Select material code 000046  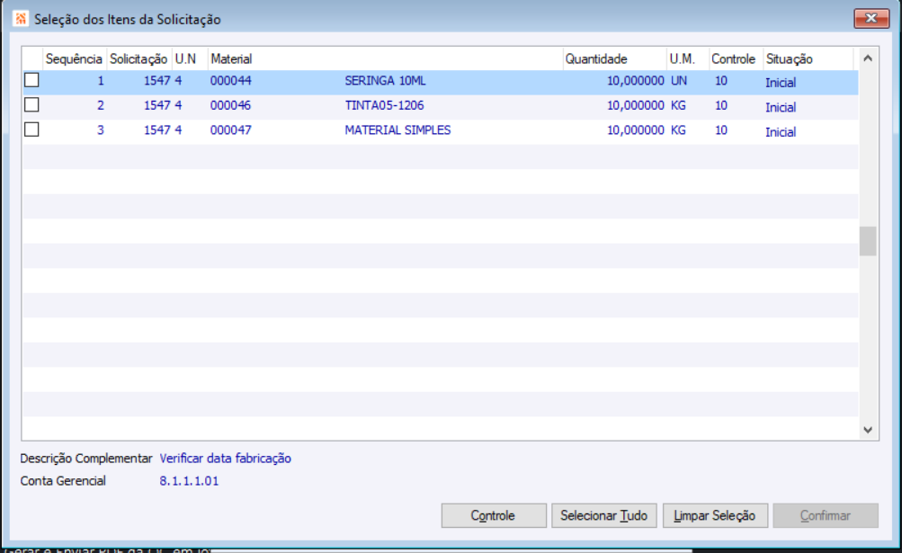[231, 105]
